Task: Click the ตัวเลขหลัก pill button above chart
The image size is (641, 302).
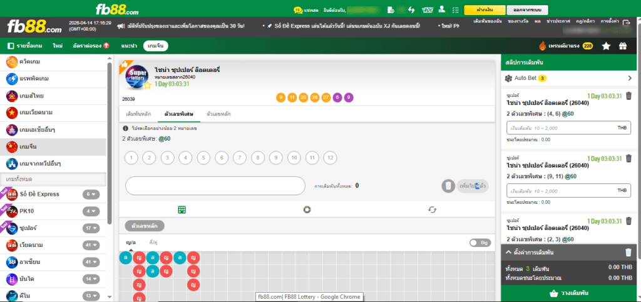Action: 145,226
